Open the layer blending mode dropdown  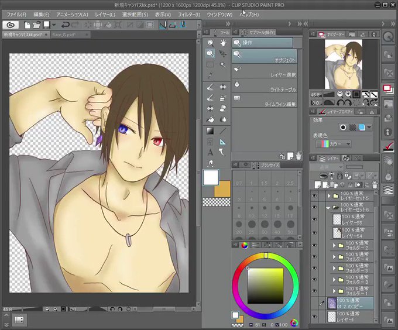click(x=327, y=167)
